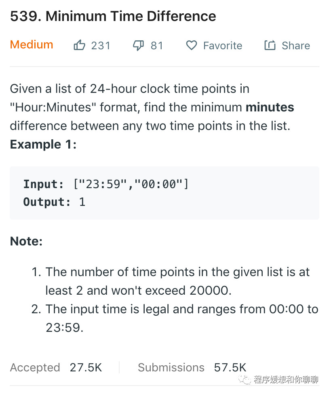Click the heart Favorite icon
The height and width of the screenshot is (394, 329).
point(191,45)
